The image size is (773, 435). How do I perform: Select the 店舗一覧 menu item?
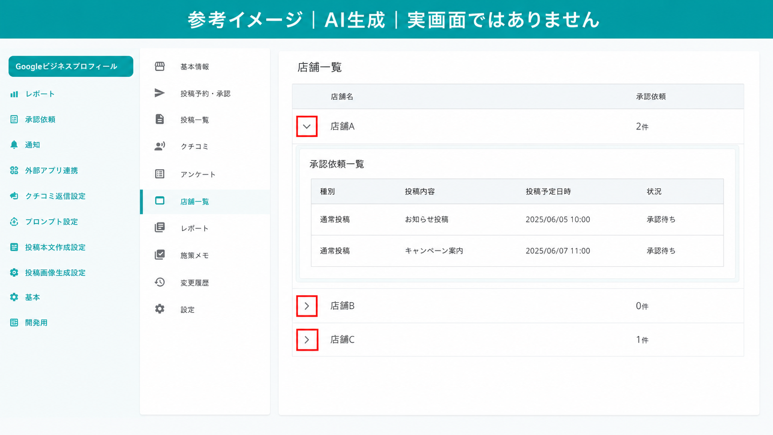pos(205,202)
